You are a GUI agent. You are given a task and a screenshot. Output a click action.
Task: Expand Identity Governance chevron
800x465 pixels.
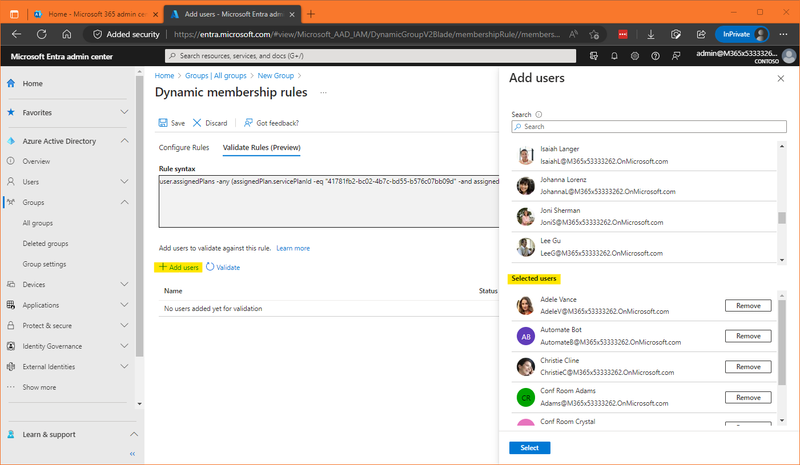[x=124, y=346]
